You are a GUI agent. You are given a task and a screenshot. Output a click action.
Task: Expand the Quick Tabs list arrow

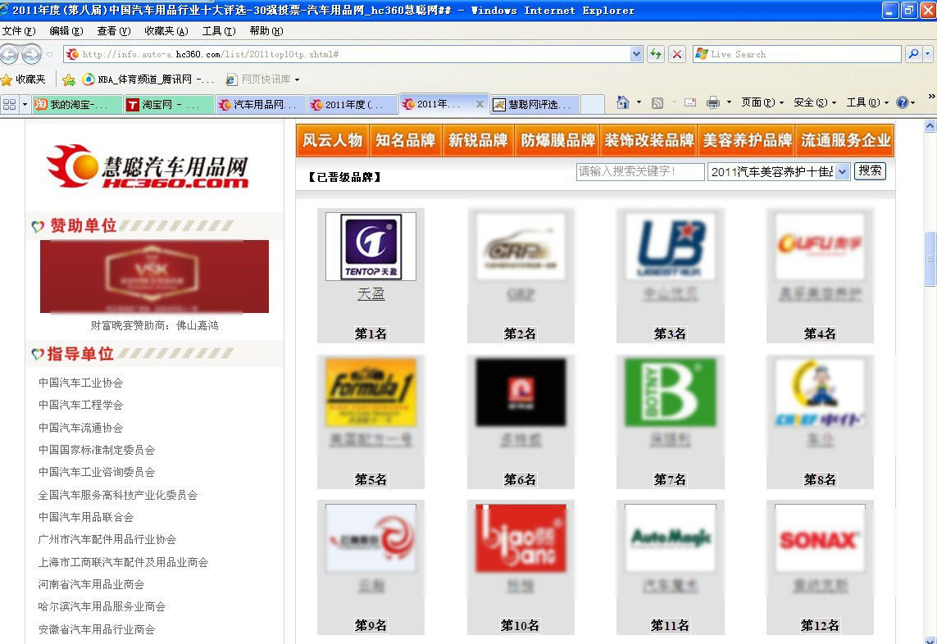(25, 105)
